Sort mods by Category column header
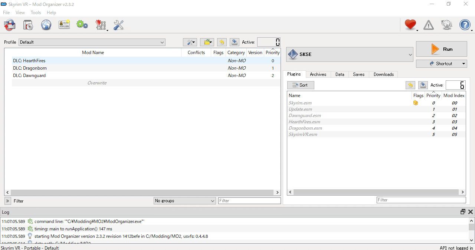475x250 pixels. pyautogui.click(x=236, y=53)
